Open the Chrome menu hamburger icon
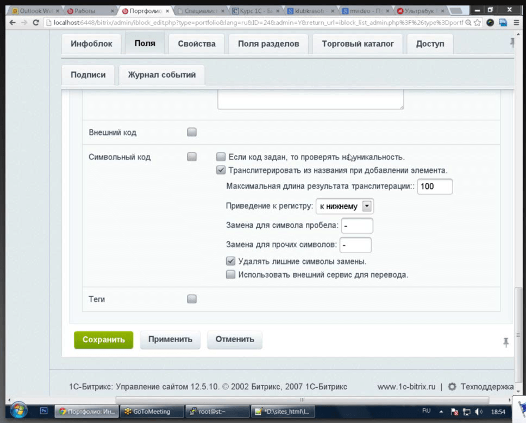526x423 pixels. (x=516, y=23)
